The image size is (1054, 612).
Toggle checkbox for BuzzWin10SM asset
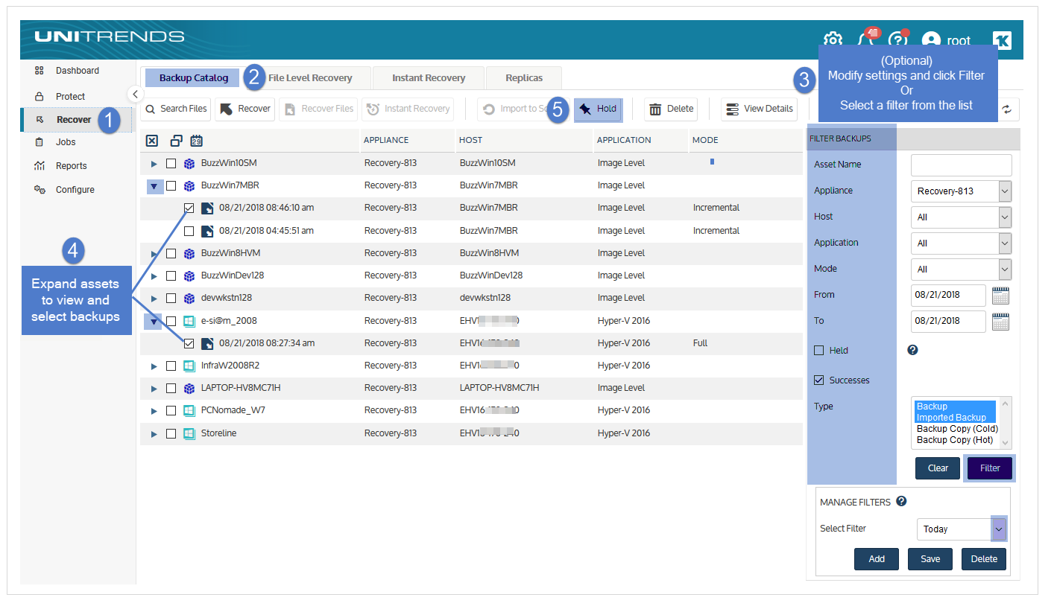pos(171,163)
